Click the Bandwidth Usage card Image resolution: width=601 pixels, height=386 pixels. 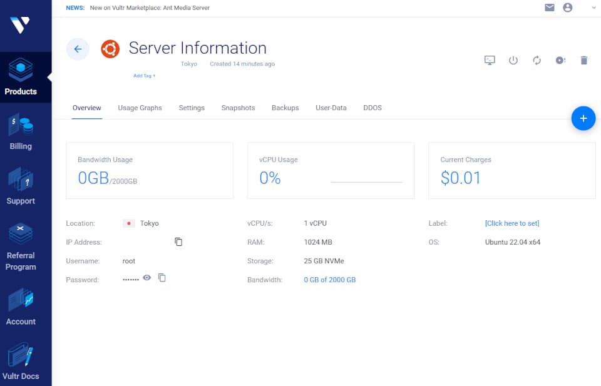tap(150, 170)
